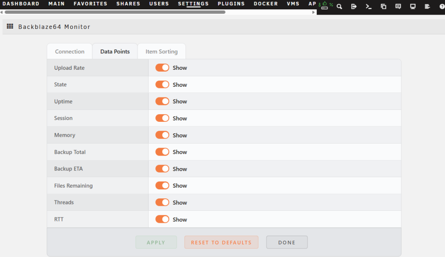
Task: Toggle the Backup Total Show switch
Action: coord(162,152)
